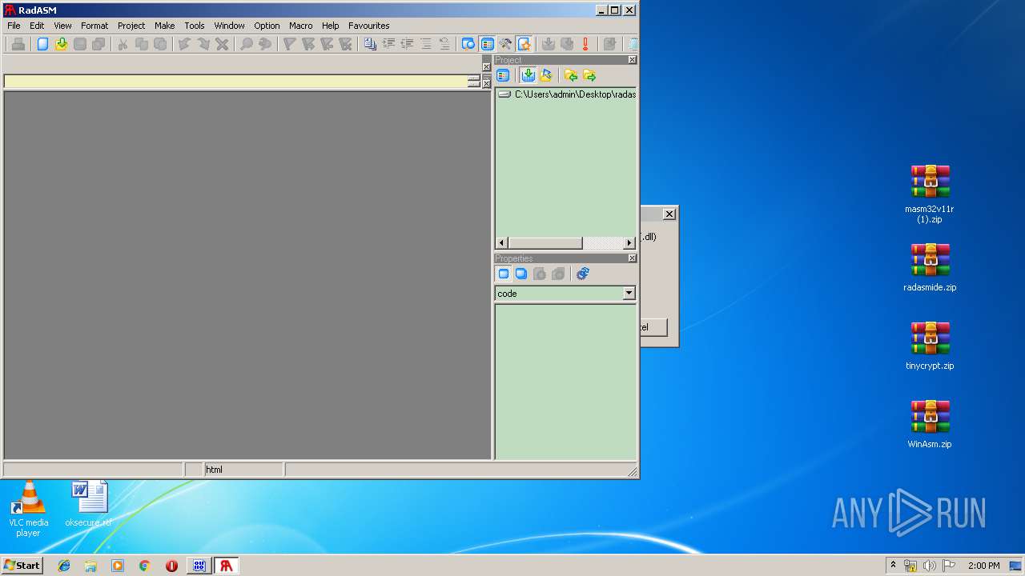Click the Cut scissors icon
Screen dimensions: 1025x576
[x=123, y=44]
